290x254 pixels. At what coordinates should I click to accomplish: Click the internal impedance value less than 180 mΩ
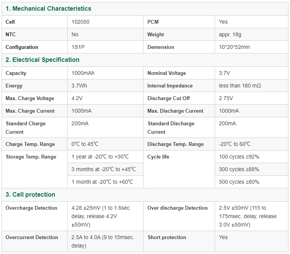(x=239, y=86)
